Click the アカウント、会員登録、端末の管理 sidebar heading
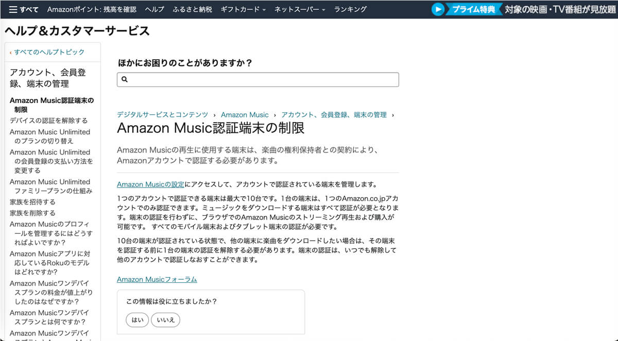The image size is (618, 341). click(x=48, y=78)
